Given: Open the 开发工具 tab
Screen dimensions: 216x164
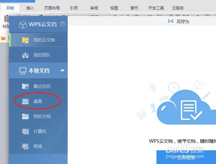Looking at the screenshot, I should coord(156,8).
